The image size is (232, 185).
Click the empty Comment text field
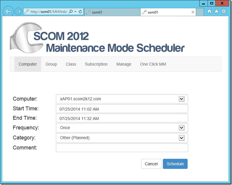coord(122,148)
